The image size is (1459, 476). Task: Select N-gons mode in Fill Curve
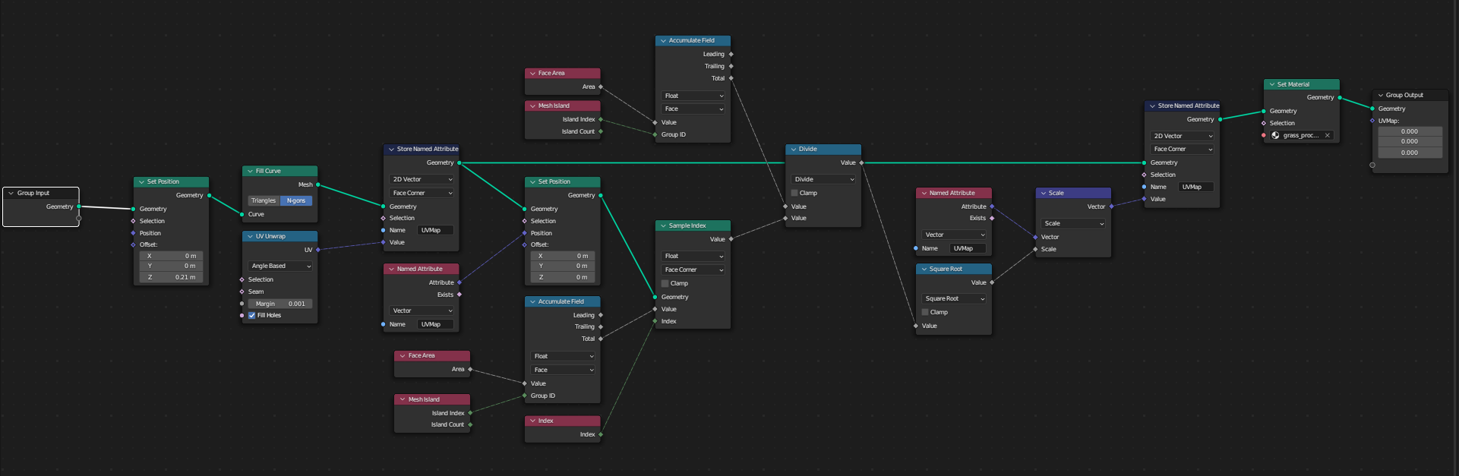coord(296,200)
